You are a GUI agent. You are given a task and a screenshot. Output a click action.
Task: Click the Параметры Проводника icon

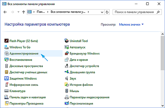click(x=6, y=103)
